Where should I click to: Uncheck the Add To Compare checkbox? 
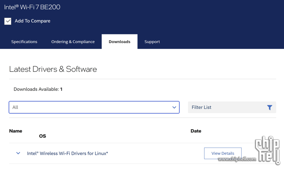(x=8, y=21)
